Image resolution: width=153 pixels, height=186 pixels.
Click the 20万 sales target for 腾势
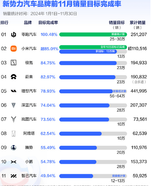tap(121, 152)
